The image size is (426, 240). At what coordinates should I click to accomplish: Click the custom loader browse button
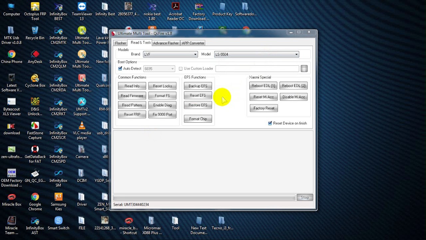(x=304, y=69)
